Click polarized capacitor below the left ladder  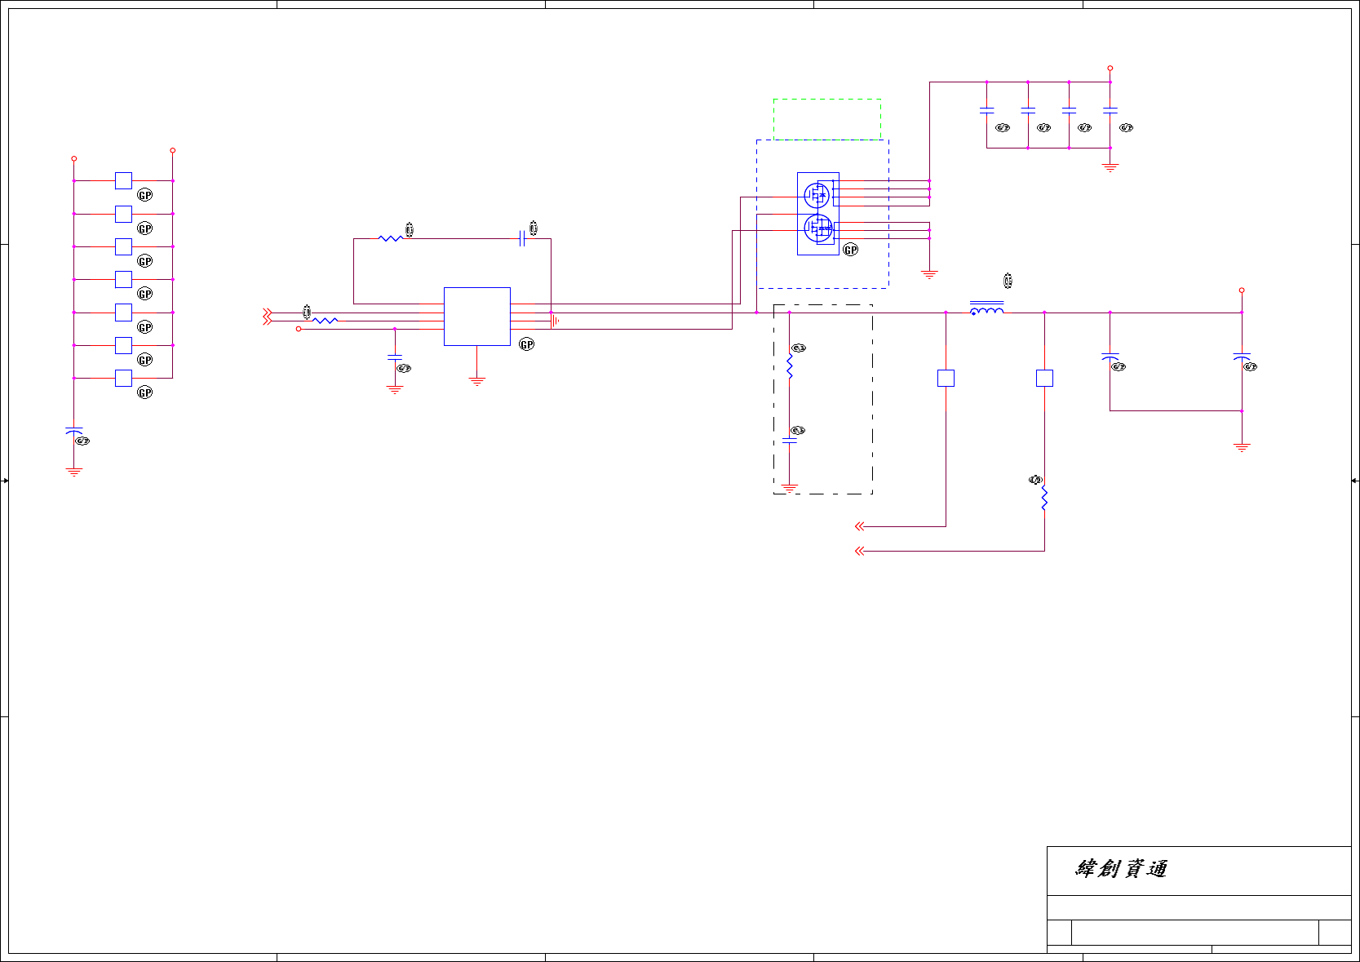pyautogui.click(x=74, y=430)
